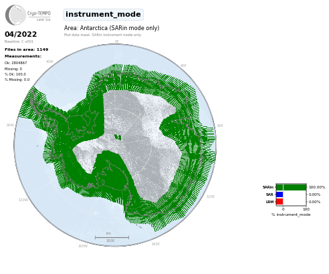Click the Files in area count
The height and width of the screenshot is (274, 329).
pyautogui.click(x=27, y=49)
